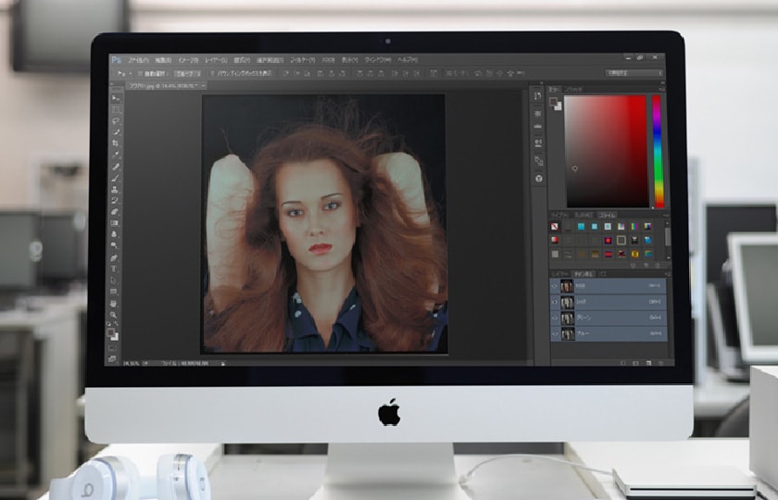The image size is (778, 500).
Task: Select the Gradient tool
Action: pos(116,223)
